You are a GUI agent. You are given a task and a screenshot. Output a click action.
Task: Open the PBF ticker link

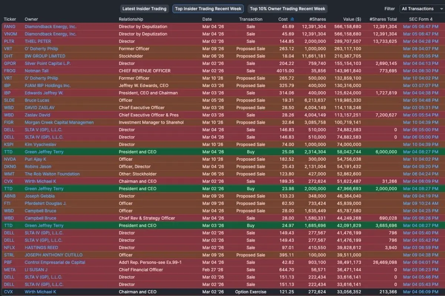[8, 263]
